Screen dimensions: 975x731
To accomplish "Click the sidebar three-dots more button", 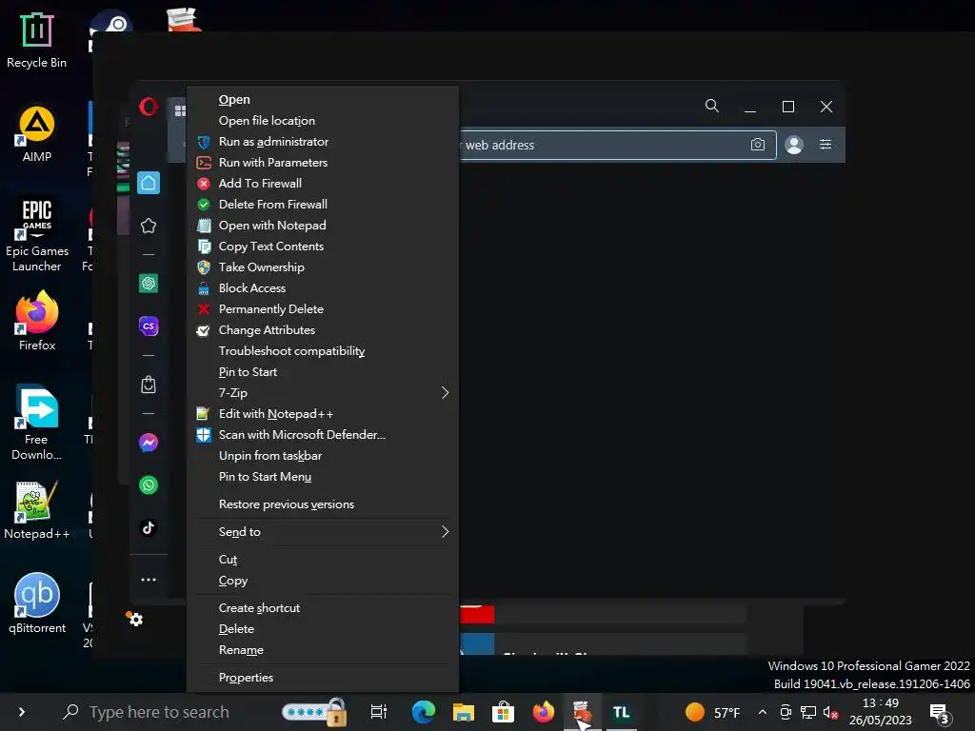I will tap(148, 580).
